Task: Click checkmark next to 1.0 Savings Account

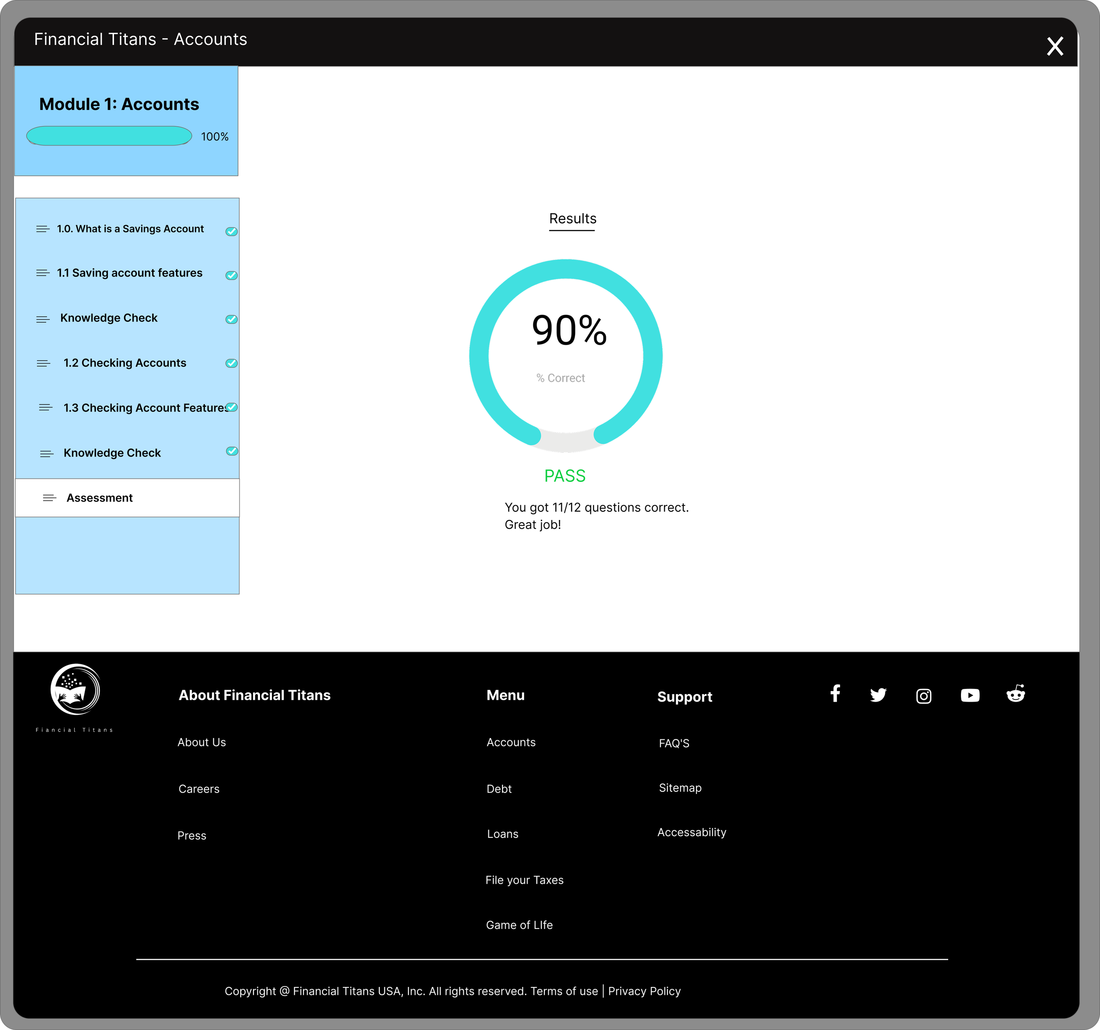Action: 231,231
